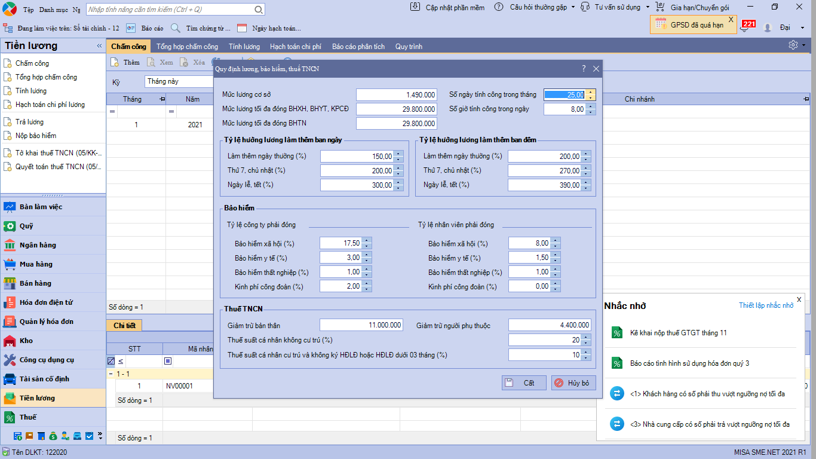Image resolution: width=816 pixels, height=459 pixels.
Task: Switch to Báo cáo phân tích tab
Action: [358, 46]
